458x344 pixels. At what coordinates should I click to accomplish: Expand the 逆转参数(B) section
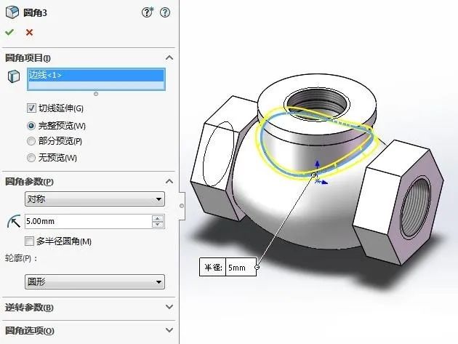(169, 307)
